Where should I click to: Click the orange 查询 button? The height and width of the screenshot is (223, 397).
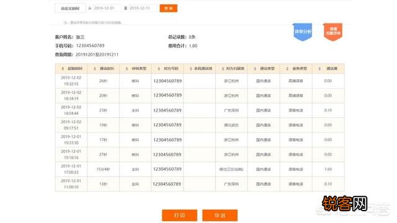pos(169,8)
